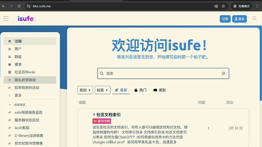Open 用户 in the sidebar
Viewport: 262px width, 147px height.
(x=30, y=49)
